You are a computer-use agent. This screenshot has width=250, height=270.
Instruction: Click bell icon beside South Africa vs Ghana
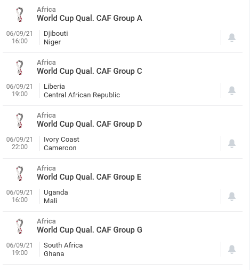(232, 249)
